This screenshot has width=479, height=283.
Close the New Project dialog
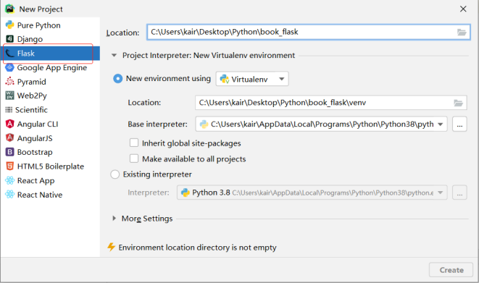463,9
